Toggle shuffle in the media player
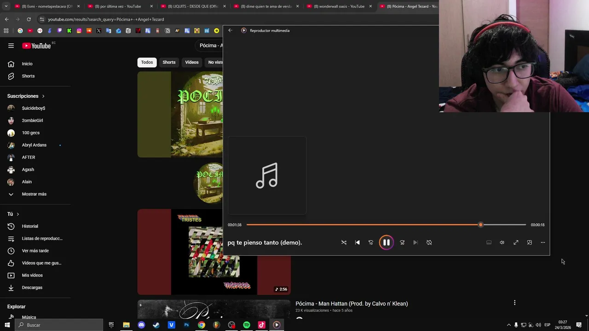Screen dimensions: 589x331 click(344, 242)
